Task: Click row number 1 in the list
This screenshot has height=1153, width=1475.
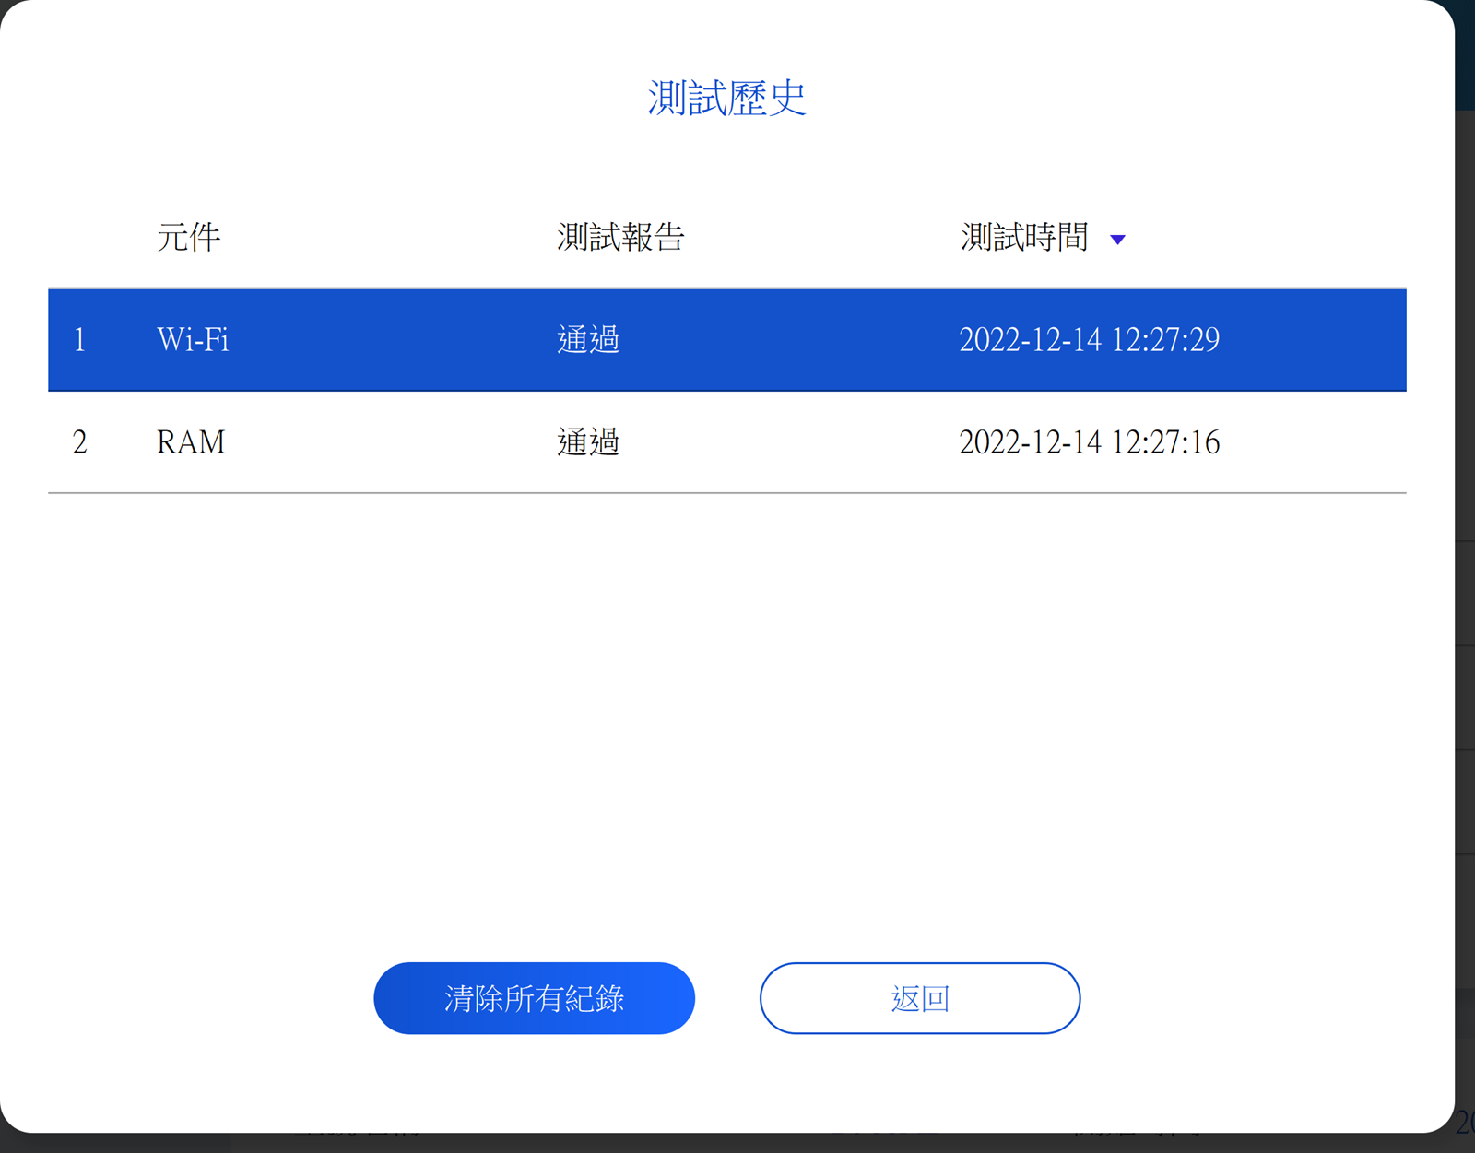Action: [x=80, y=340]
